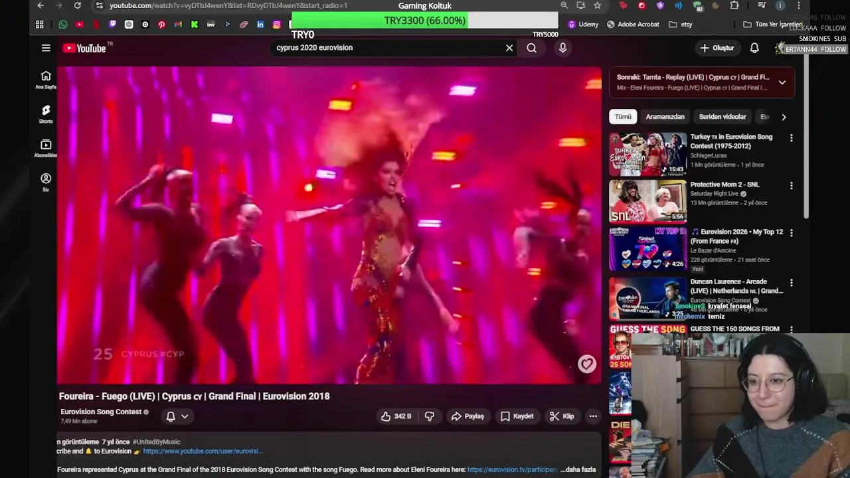Open more video actions three dots
The image size is (850, 478).
[593, 416]
